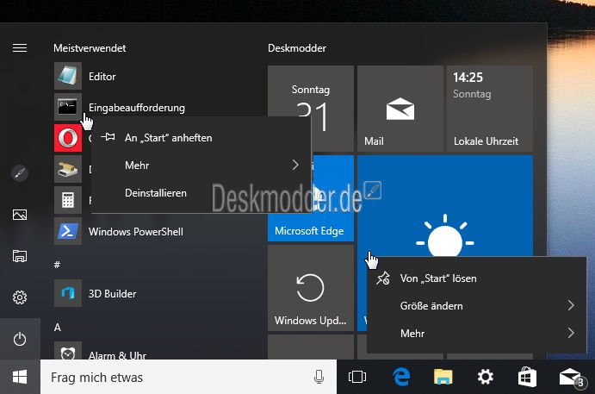
Task: Open the Store from the taskbar
Action: click(528, 377)
